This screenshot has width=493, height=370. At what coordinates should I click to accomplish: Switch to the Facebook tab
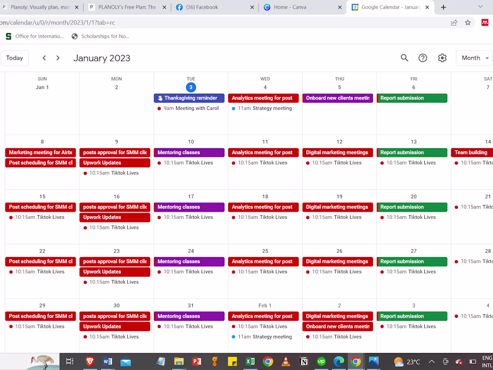211,7
